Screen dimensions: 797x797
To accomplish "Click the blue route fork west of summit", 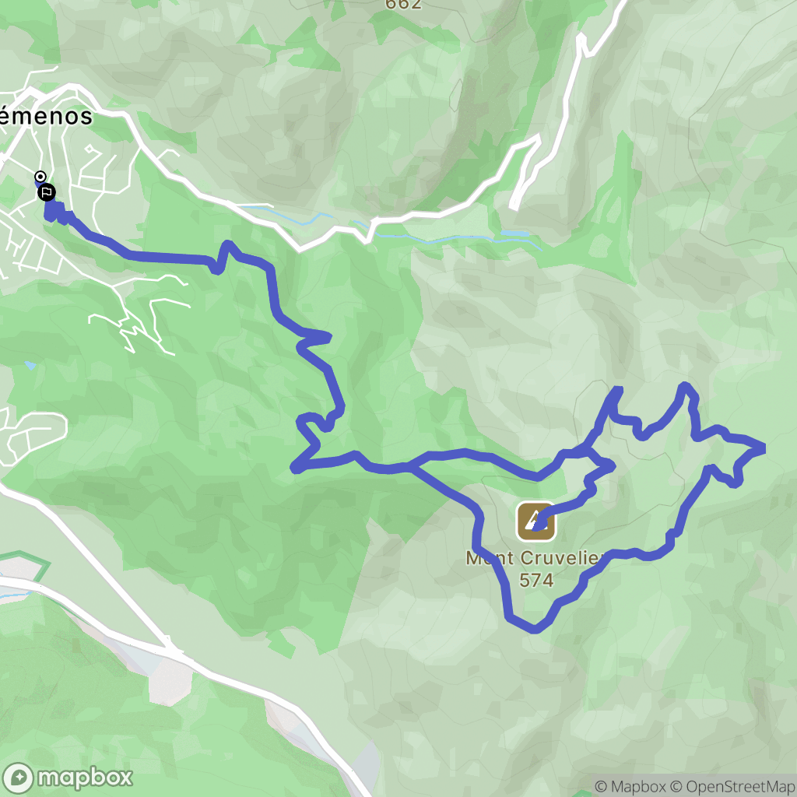I will (x=410, y=466).
